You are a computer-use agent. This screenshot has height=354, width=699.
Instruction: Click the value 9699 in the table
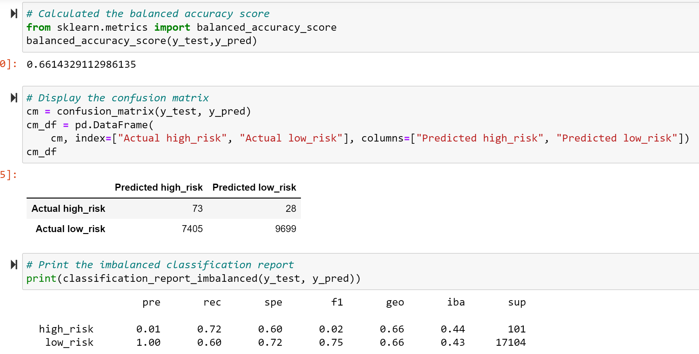click(286, 229)
